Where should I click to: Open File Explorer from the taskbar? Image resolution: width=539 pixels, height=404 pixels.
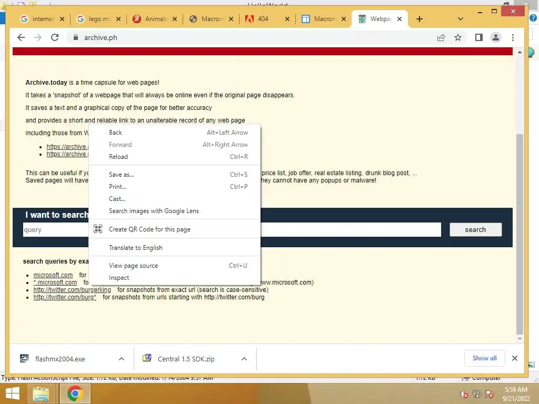tap(41, 393)
